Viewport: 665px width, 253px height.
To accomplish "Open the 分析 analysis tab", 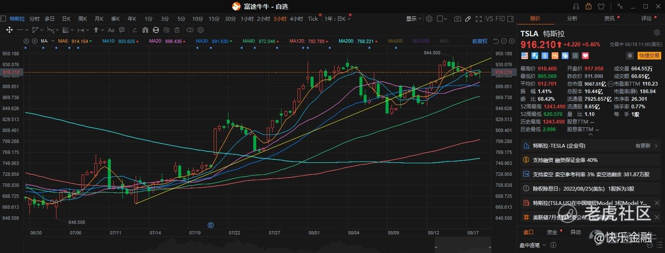I will click(572, 19).
